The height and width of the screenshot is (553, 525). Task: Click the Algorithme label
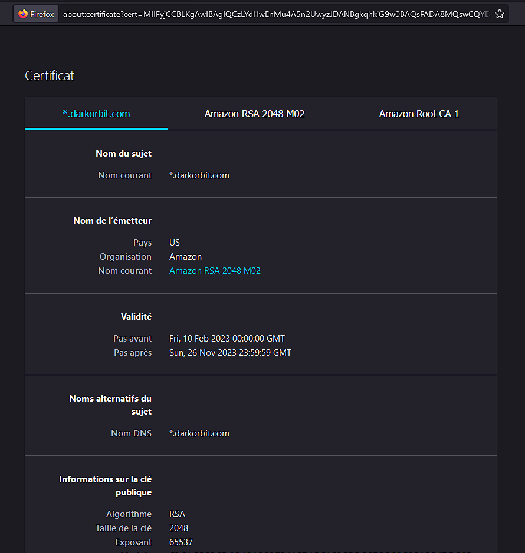pyautogui.click(x=129, y=514)
